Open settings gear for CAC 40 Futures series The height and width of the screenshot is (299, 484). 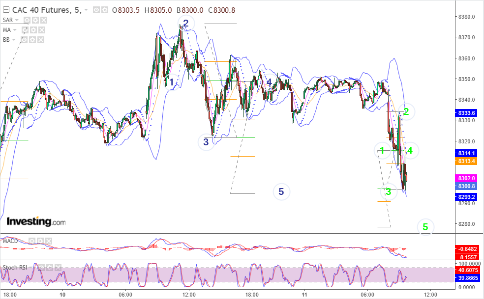click(x=105, y=10)
